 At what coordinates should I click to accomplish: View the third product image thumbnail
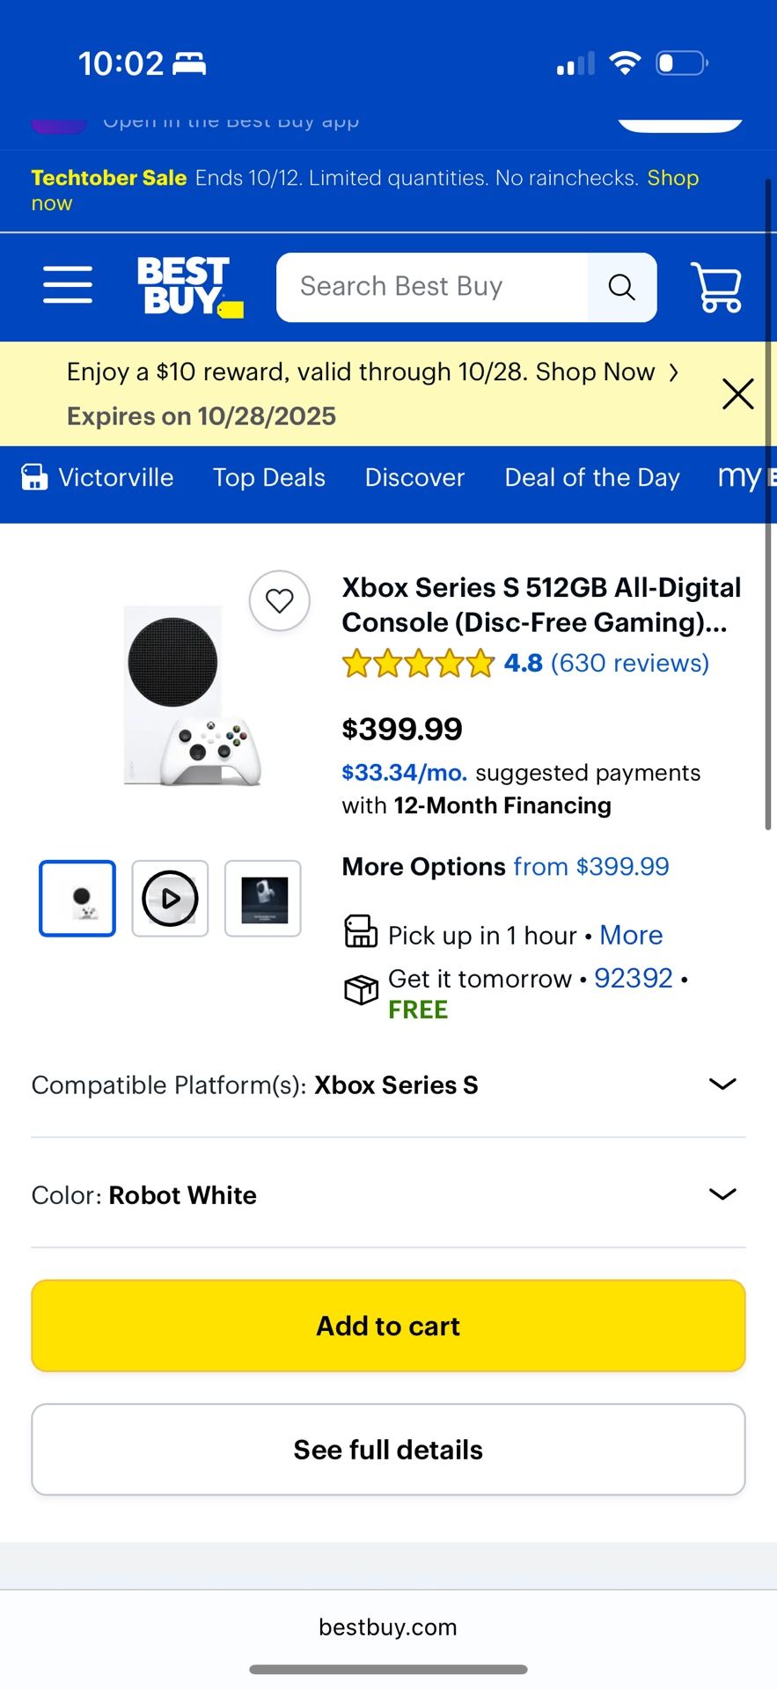coord(263,899)
